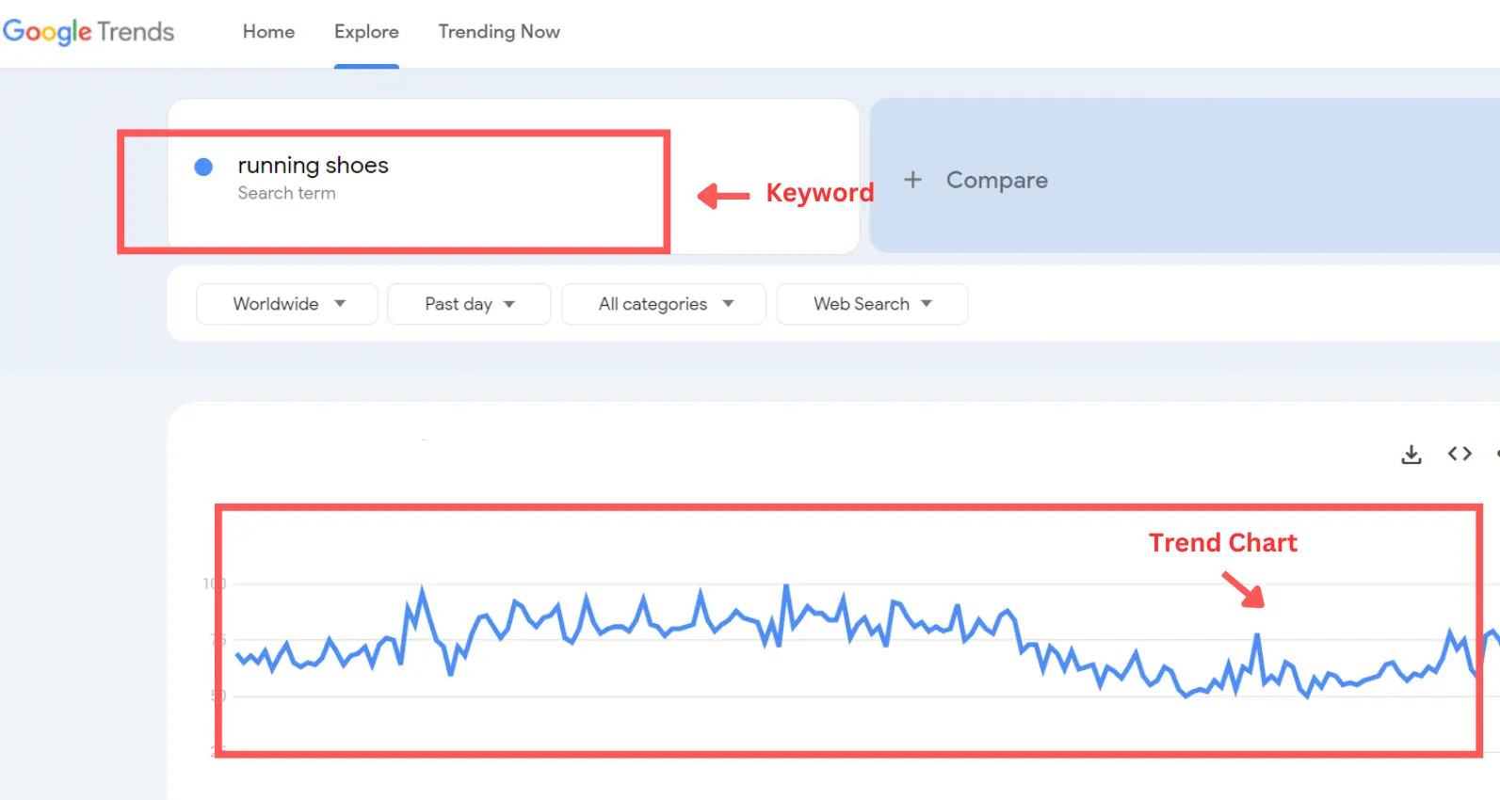Click the Google Trends logo
This screenshot has width=1500, height=800.
point(89,31)
